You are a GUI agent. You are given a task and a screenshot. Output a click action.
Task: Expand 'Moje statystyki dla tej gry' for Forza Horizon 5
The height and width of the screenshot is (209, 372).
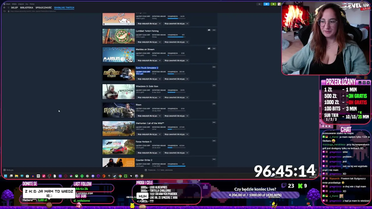click(149, 153)
